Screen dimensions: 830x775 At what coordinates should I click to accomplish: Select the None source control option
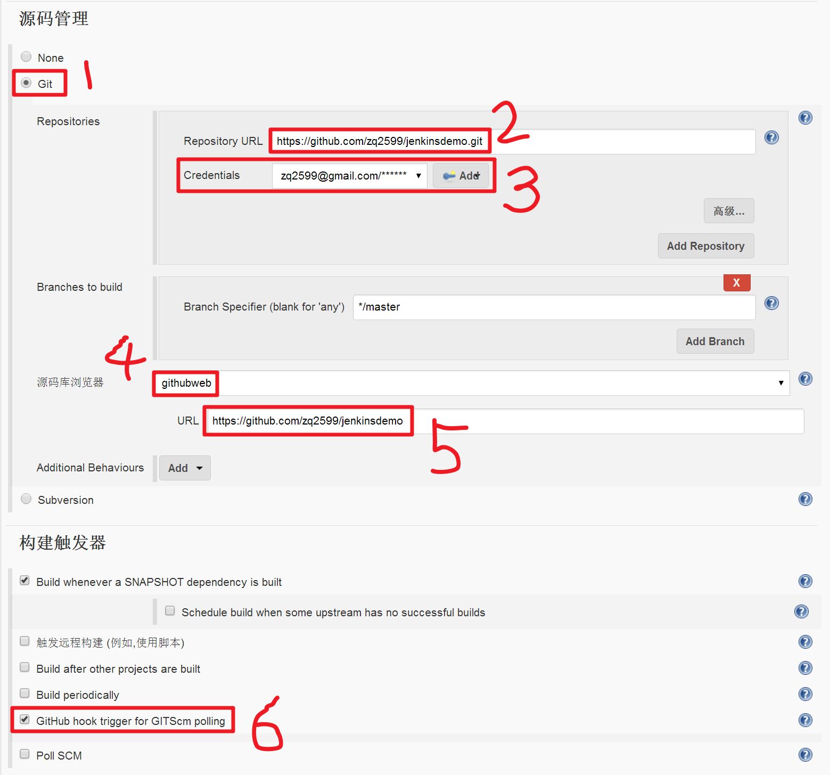26,56
